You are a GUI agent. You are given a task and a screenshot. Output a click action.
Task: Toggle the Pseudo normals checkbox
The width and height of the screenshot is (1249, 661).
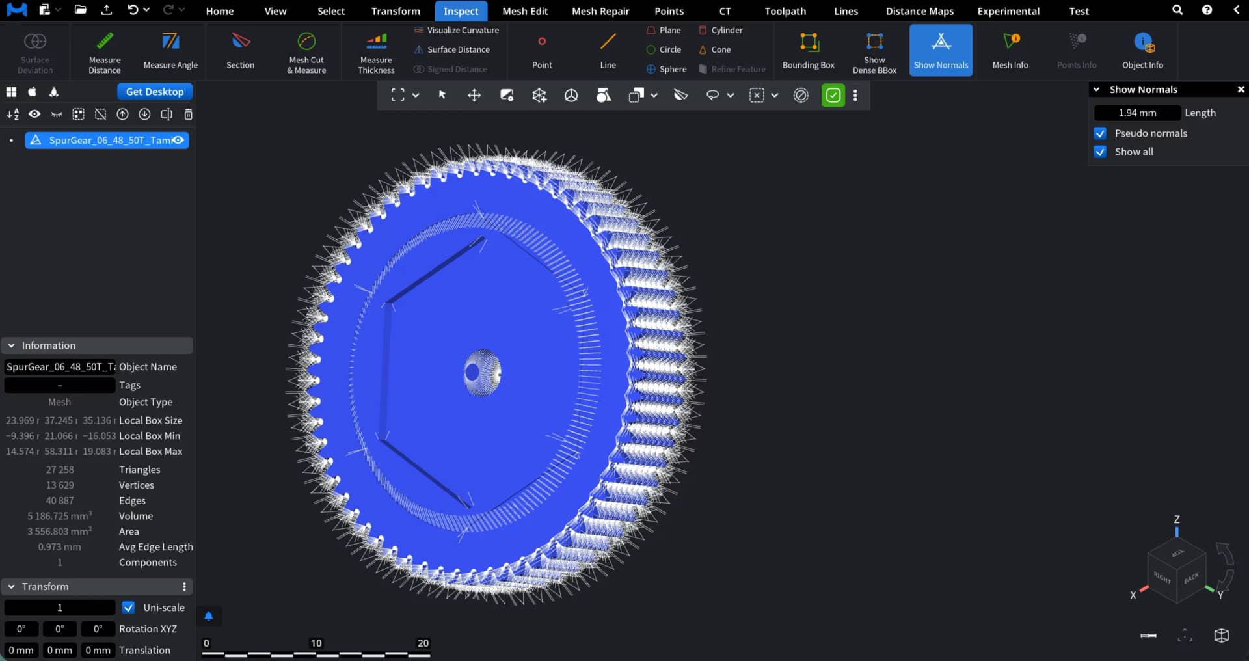click(1100, 133)
